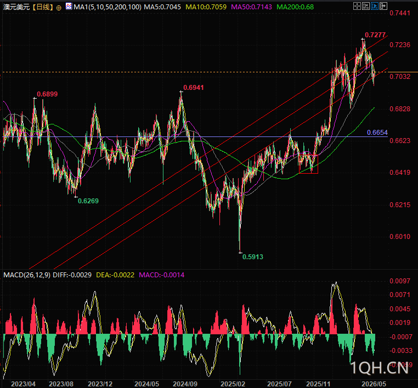The height and width of the screenshot is (388, 418).
Task: Click the circled plus icon beside 日线
Action: pyautogui.click(x=59, y=8)
